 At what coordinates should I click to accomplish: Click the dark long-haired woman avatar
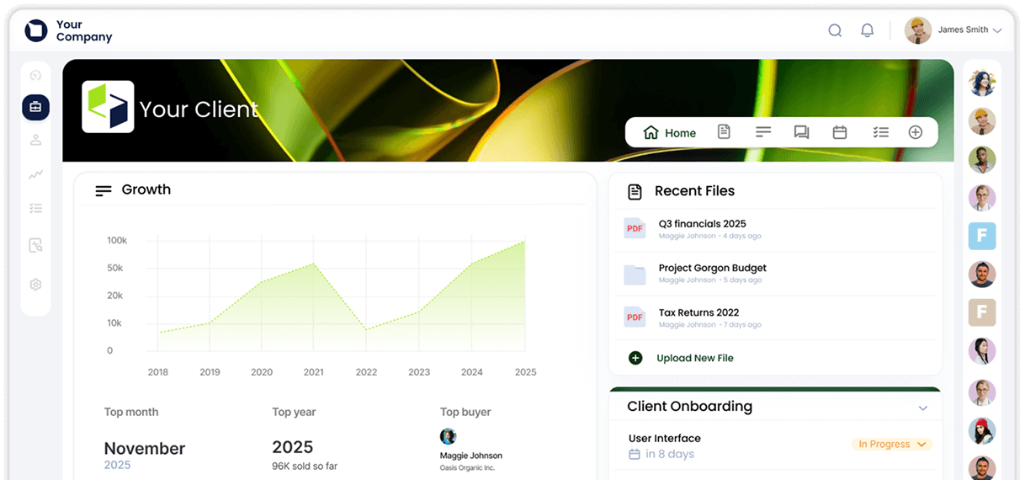[982, 351]
